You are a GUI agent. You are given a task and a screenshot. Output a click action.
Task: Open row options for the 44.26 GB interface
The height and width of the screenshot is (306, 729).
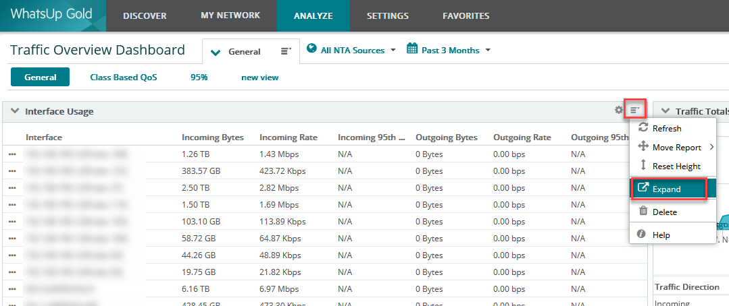point(13,255)
